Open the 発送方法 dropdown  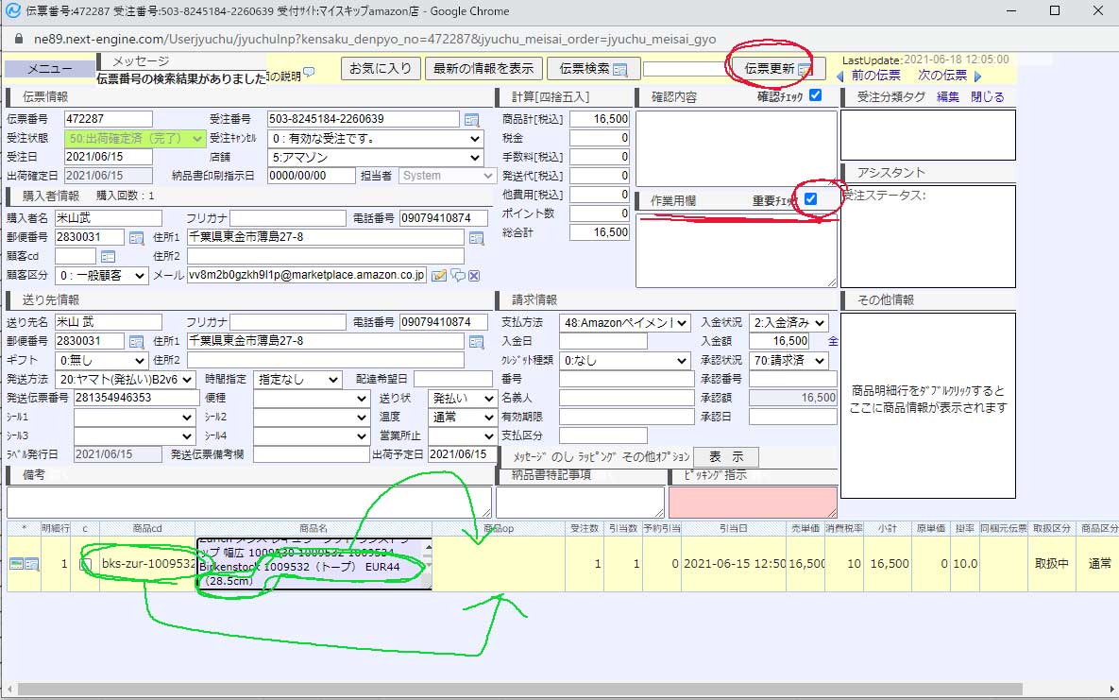click(x=126, y=380)
